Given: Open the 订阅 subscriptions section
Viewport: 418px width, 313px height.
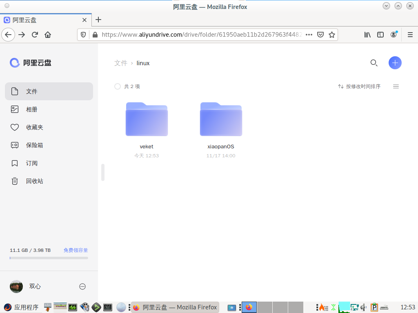Looking at the screenshot, I should tap(49, 163).
